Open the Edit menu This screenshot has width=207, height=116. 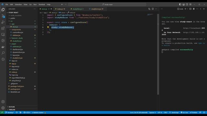click(x=12, y=5)
